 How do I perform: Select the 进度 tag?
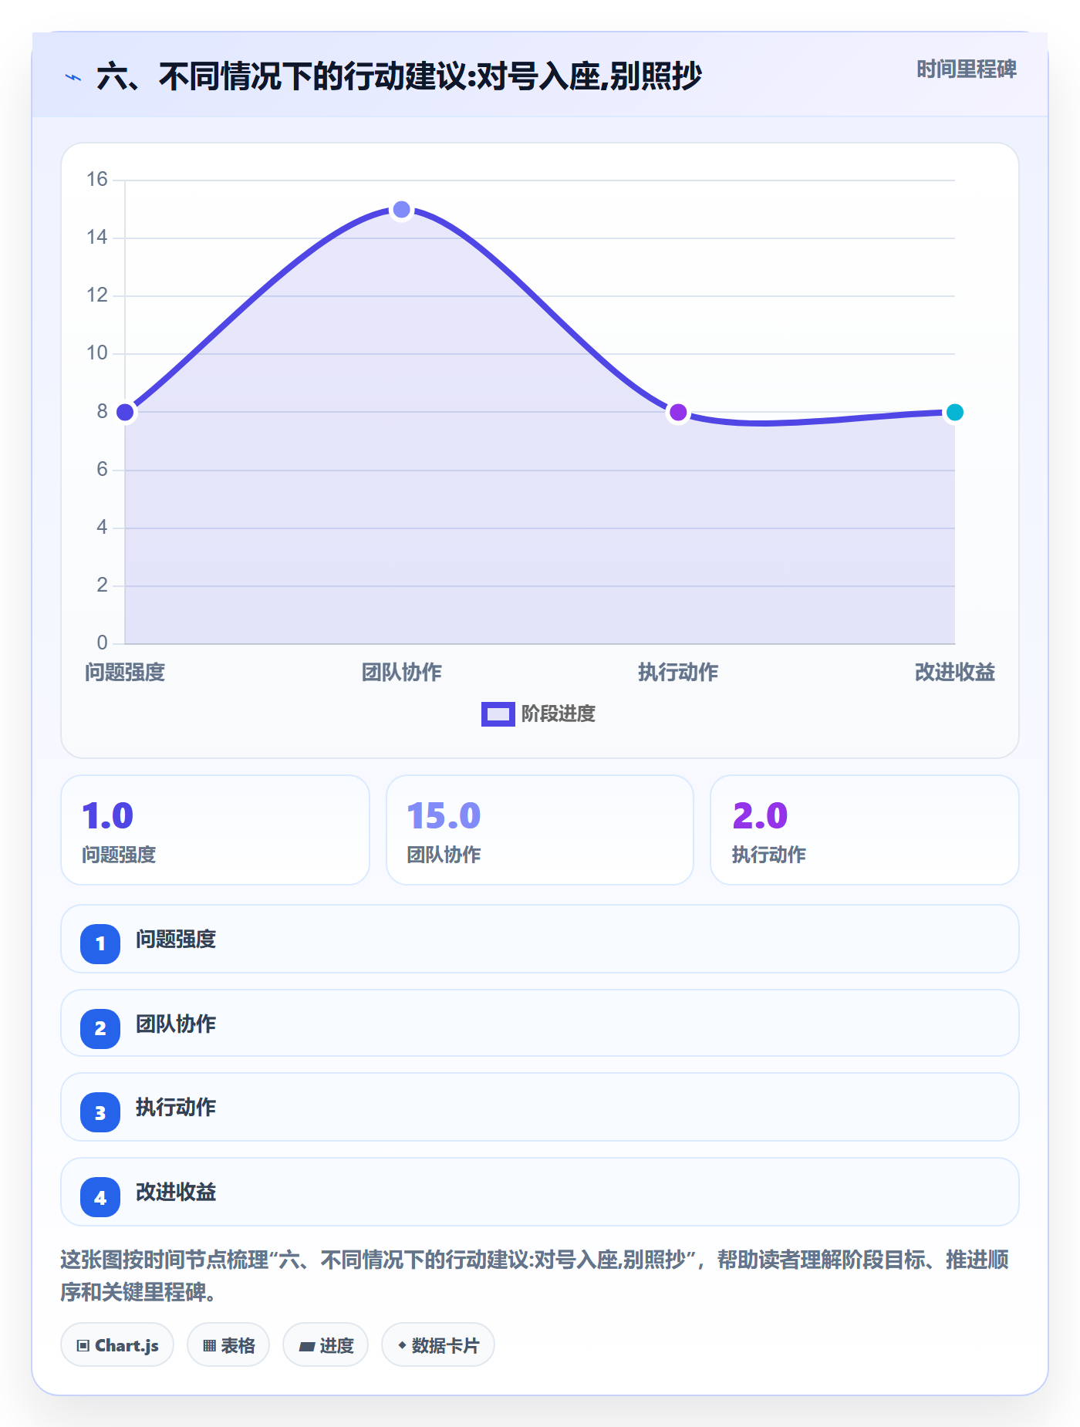(326, 1344)
